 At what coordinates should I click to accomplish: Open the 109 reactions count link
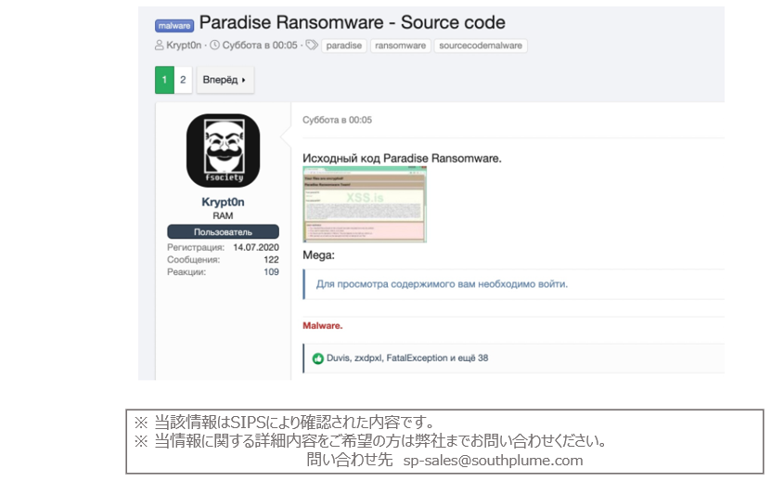[271, 272]
